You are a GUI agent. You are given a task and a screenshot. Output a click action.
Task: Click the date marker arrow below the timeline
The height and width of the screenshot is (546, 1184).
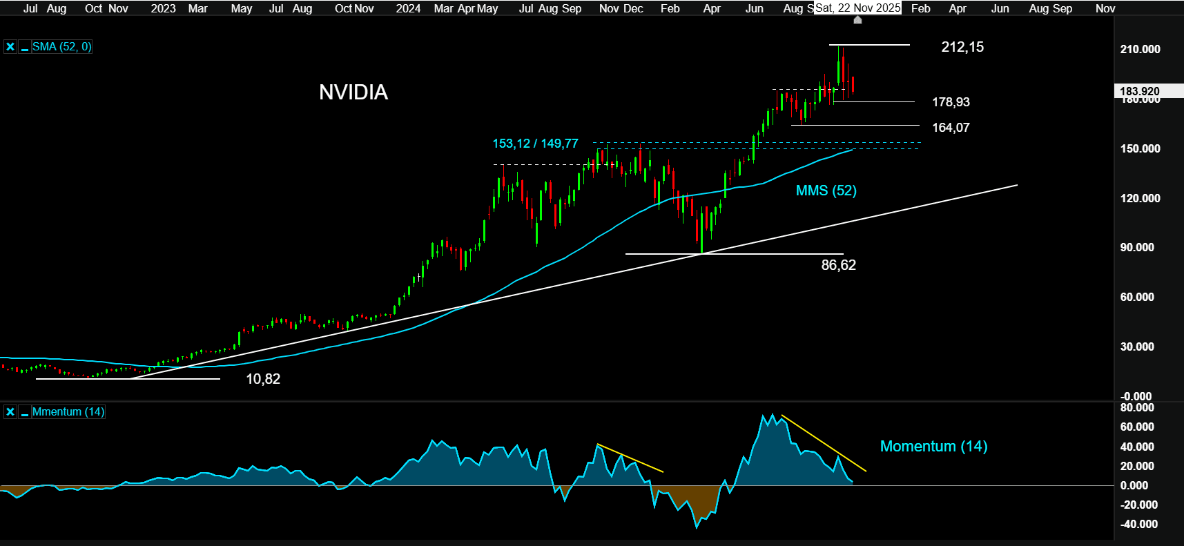[857, 20]
